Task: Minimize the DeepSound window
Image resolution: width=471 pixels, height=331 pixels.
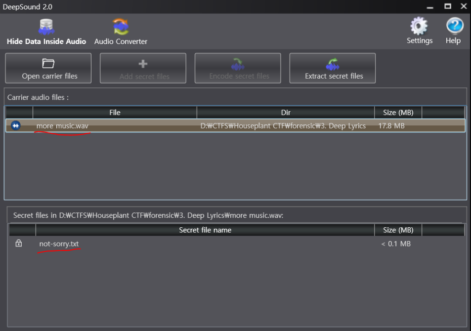Action: [430, 6]
